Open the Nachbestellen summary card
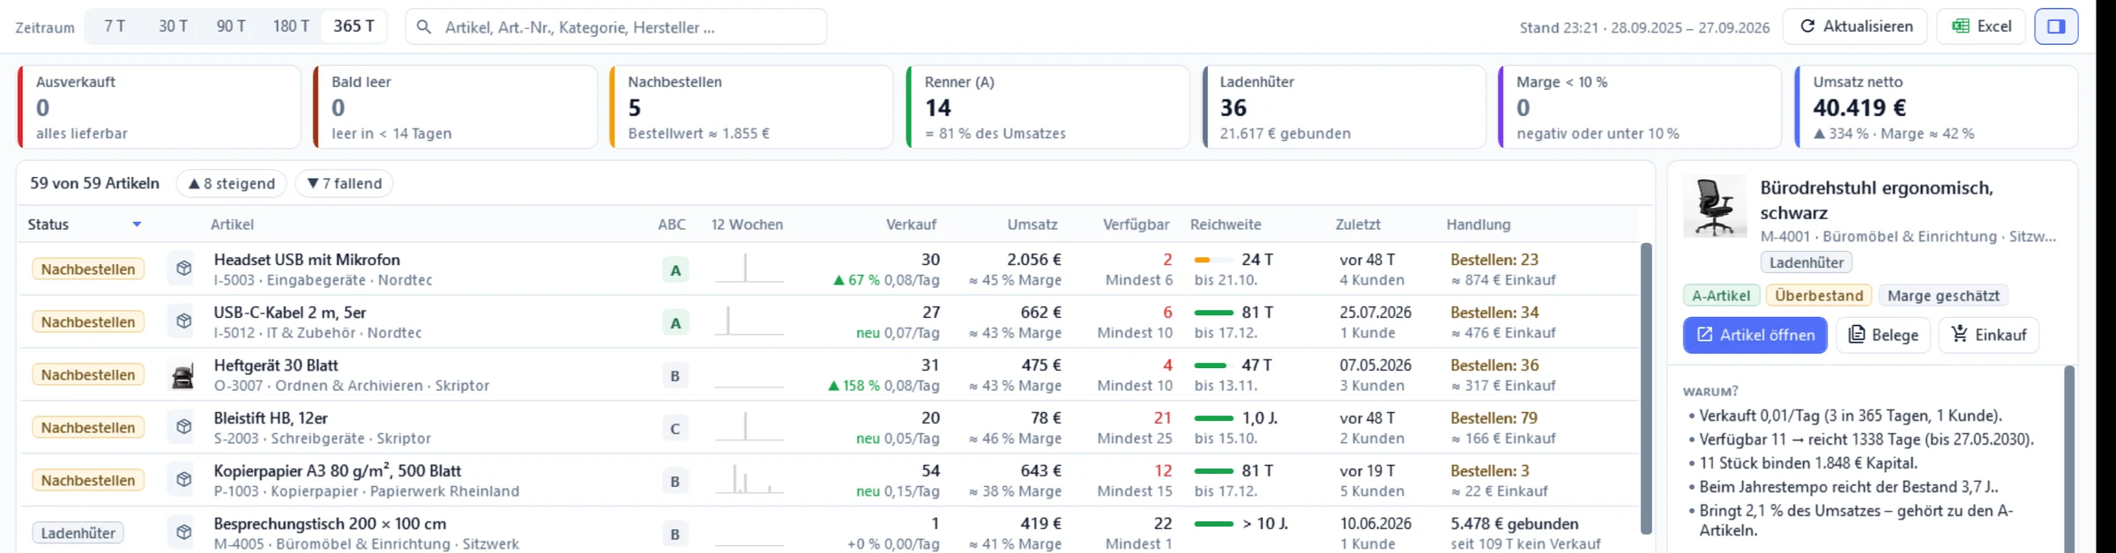 (x=752, y=107)
